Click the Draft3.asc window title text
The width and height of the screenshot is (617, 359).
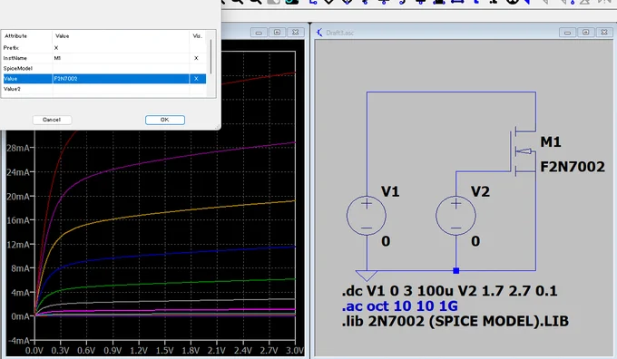[x=340, y=33]
